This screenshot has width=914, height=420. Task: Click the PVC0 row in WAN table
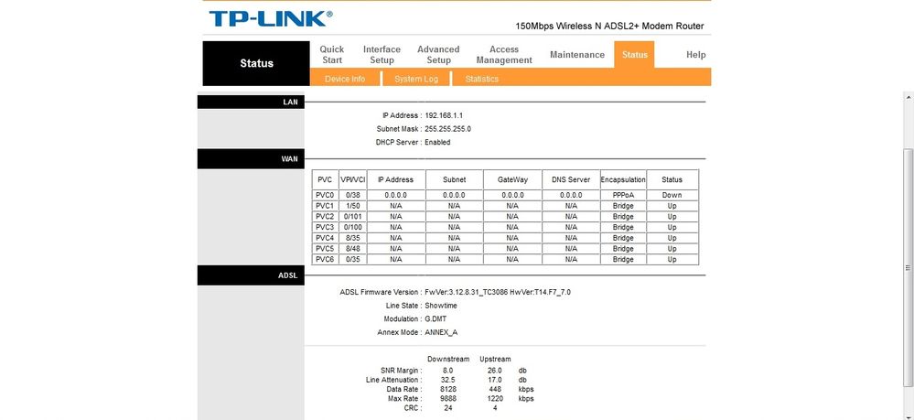[x=325, y=195]
